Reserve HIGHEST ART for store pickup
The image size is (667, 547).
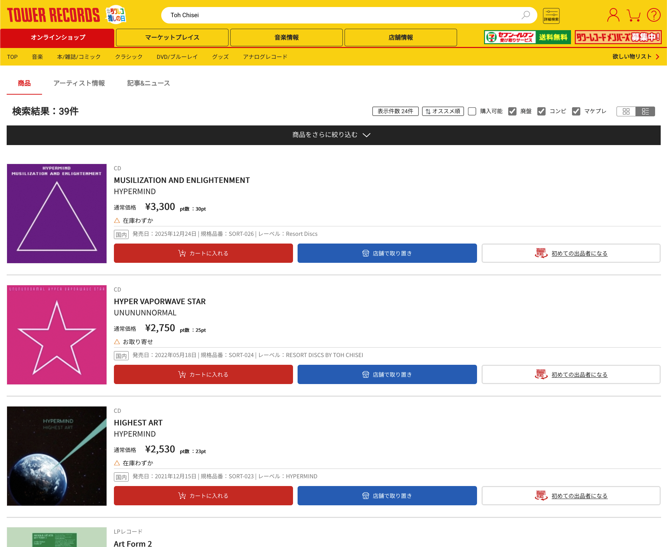pos(387,495)
